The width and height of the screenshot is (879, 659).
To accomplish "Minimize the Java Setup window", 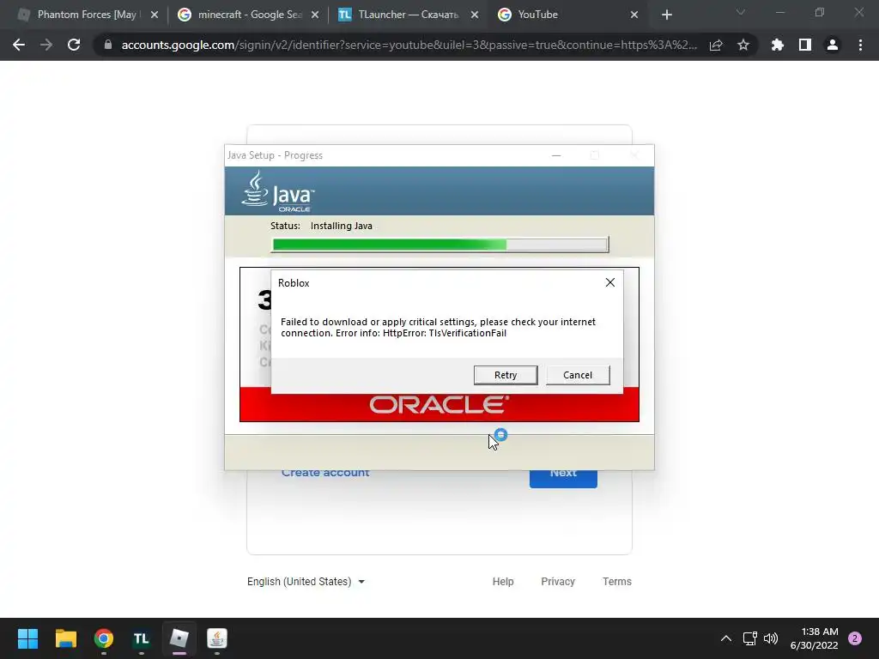I will (556, 155).
